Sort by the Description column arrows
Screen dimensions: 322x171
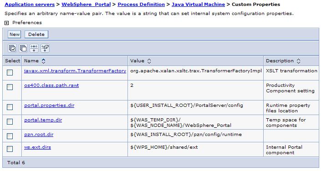click(299, 61)
